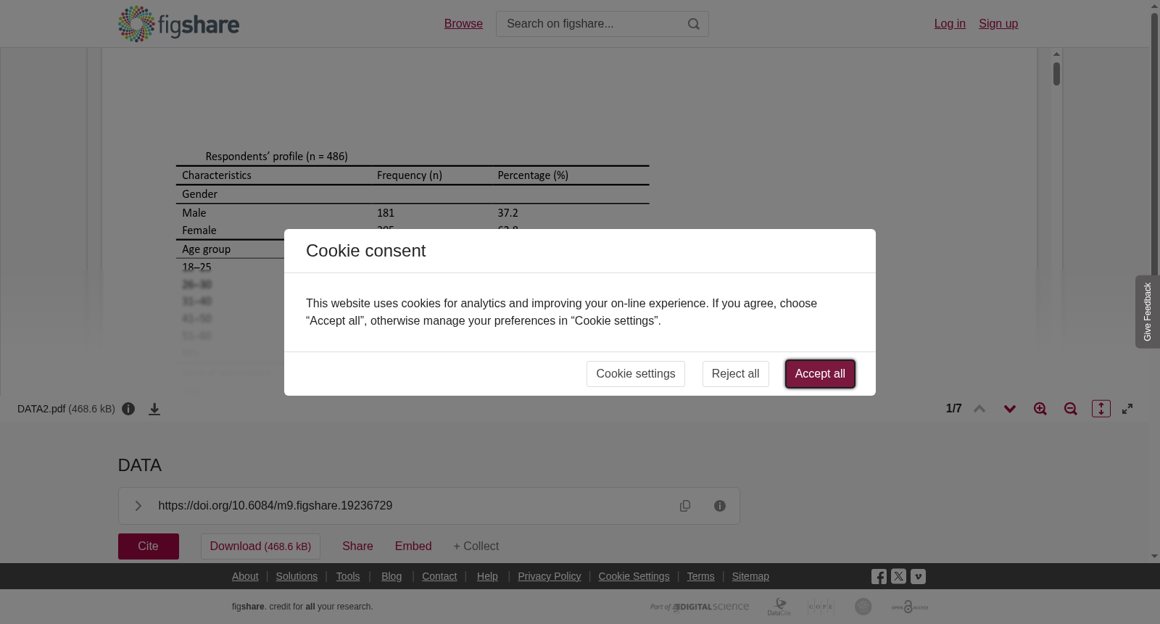Open Cookie Settings footer link

(634, 576)
